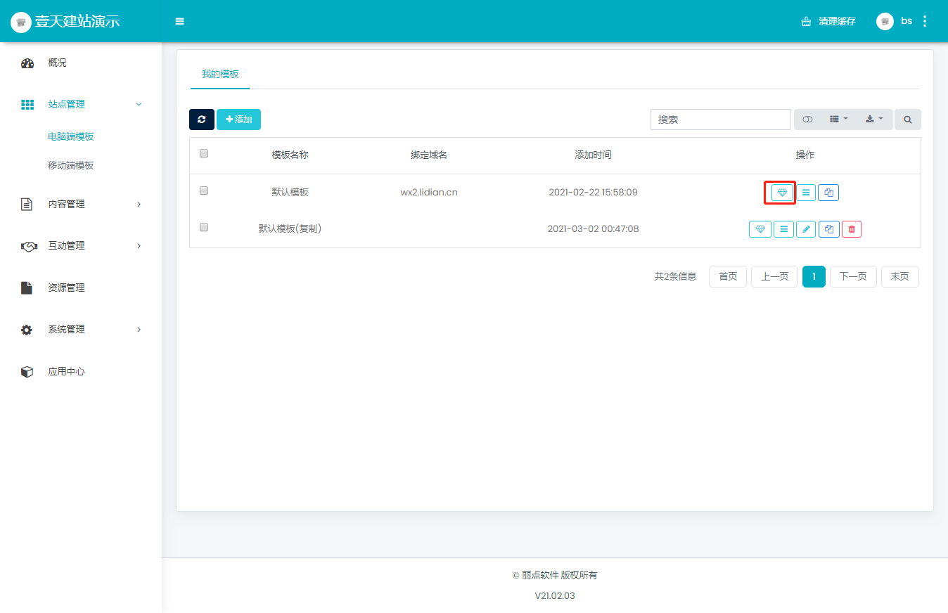Viewport: 948px width, 613px height.
Task: Expand the 系统管理 menu chevron
Action: pyautogui.click(x=139, y=329)
